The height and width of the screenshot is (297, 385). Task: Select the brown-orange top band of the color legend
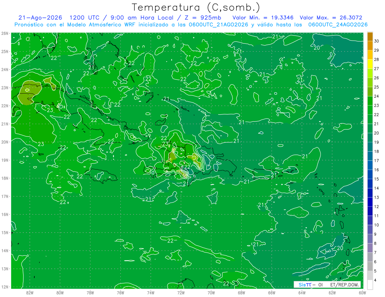[x=370, y=37]
